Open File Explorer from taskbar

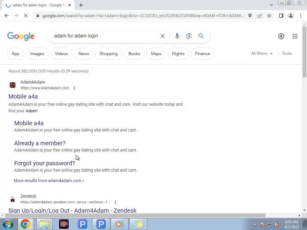(44, 224)
